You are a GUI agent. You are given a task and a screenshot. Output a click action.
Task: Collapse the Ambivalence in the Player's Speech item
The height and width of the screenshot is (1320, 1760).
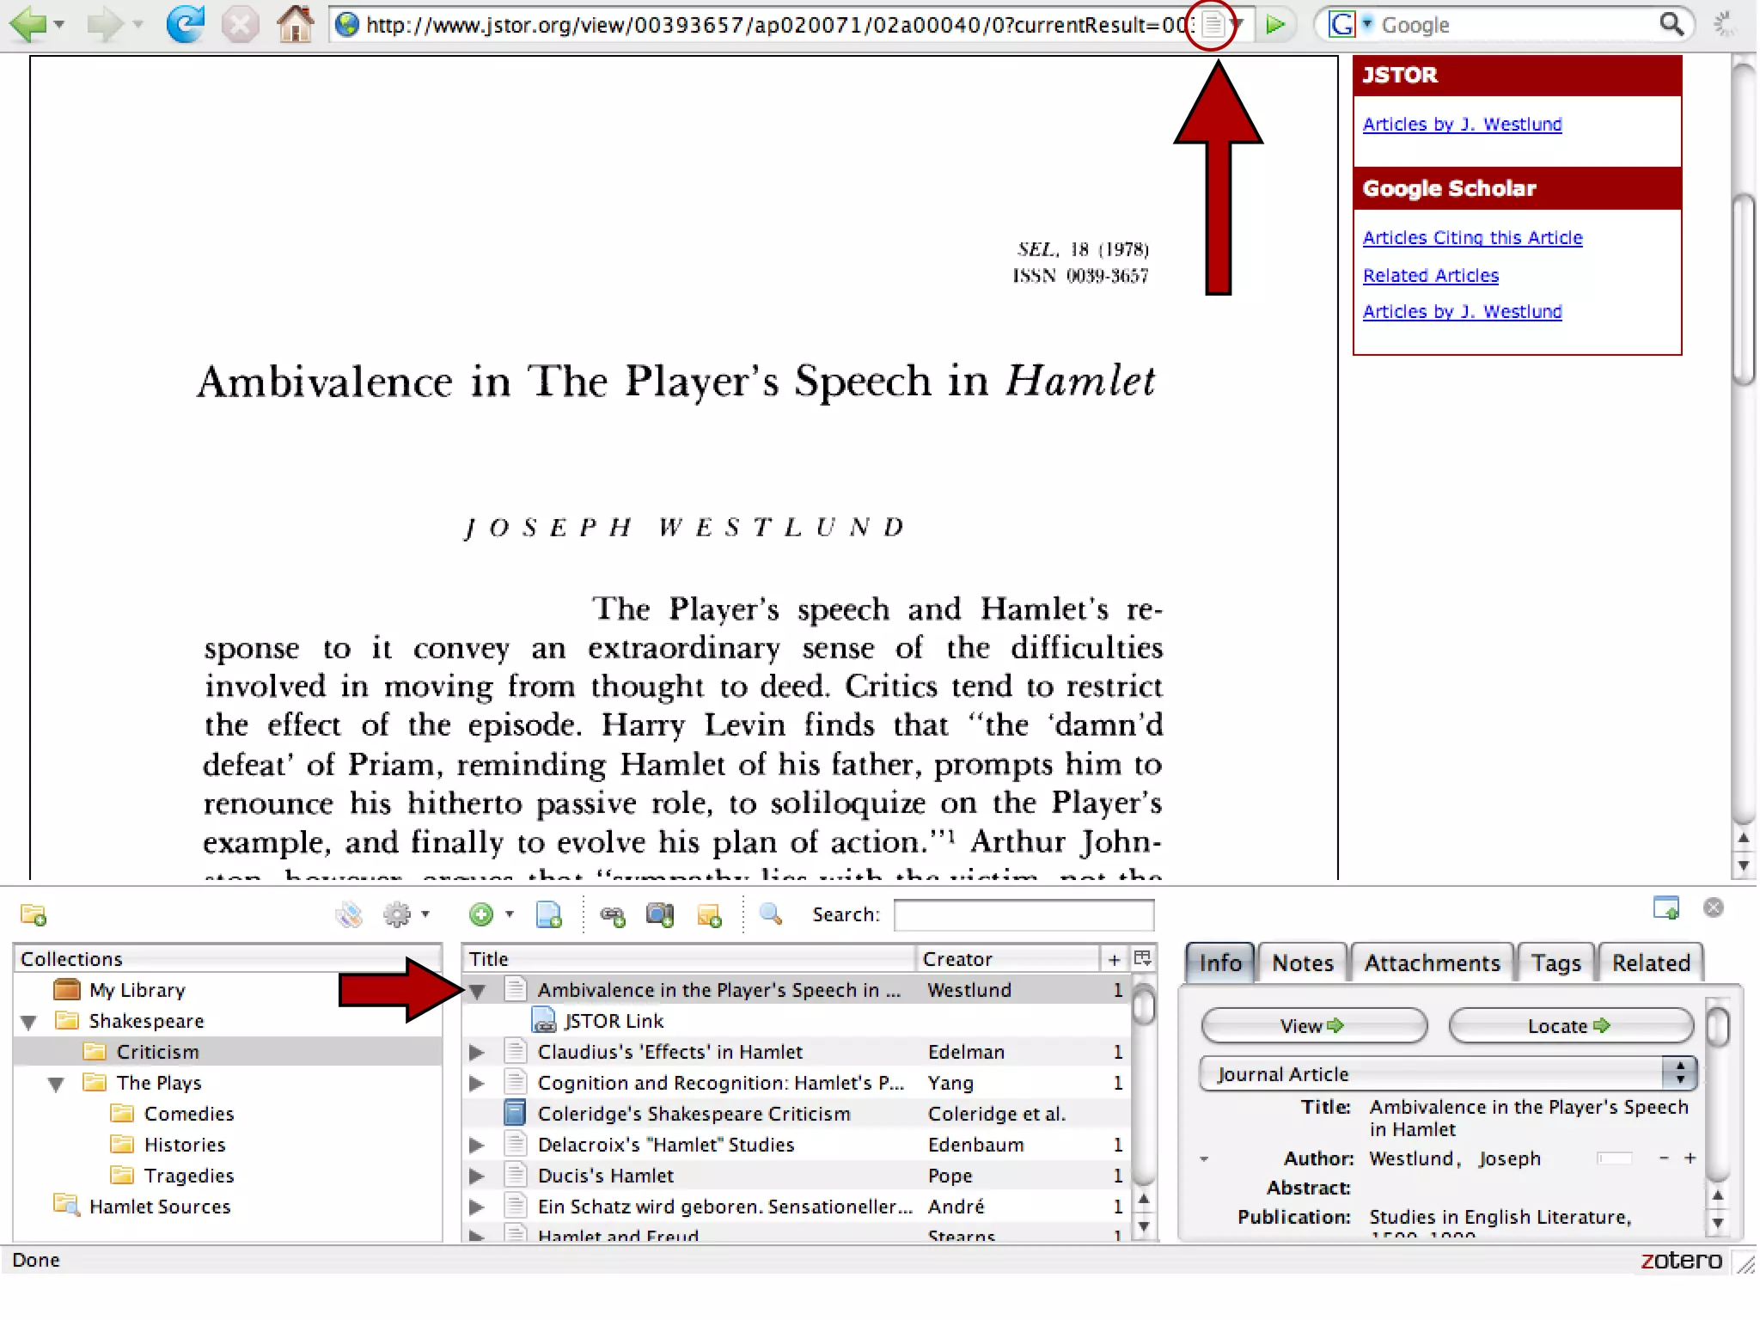(x=477, y=991)
